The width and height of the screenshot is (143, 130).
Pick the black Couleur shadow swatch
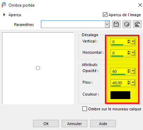(x=120, y=95)
